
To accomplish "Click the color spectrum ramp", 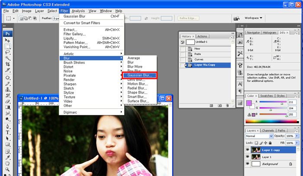I will click(272, 121).
